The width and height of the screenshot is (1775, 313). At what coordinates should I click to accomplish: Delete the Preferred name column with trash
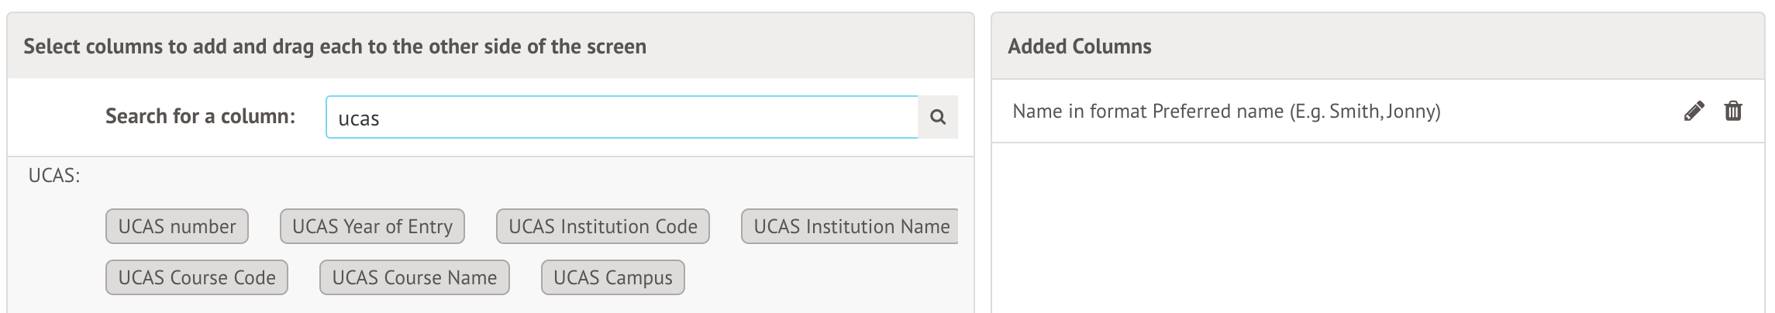click(1733, 112)
